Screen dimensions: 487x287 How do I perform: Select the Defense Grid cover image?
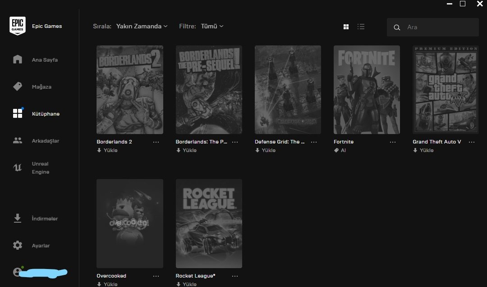tap(288, 90)
